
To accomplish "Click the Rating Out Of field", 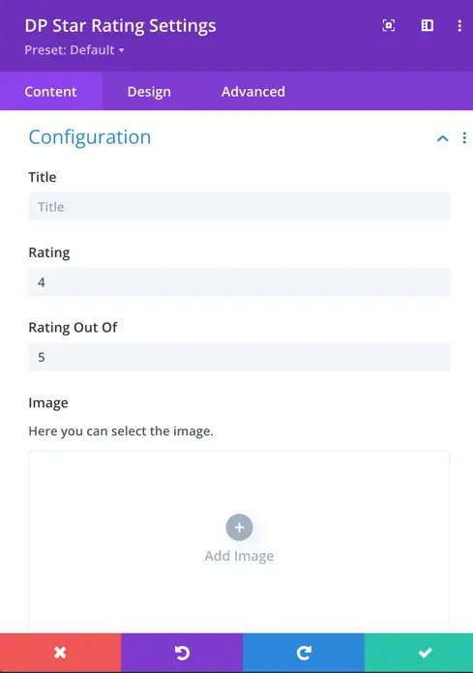I will point(239,357).
